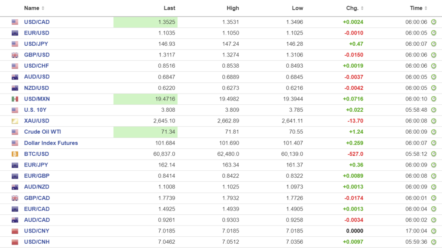Screen dimensions: 442x248
Task: Click the Mexican flag next to USD/MXN
Action: tap(15, 99)
